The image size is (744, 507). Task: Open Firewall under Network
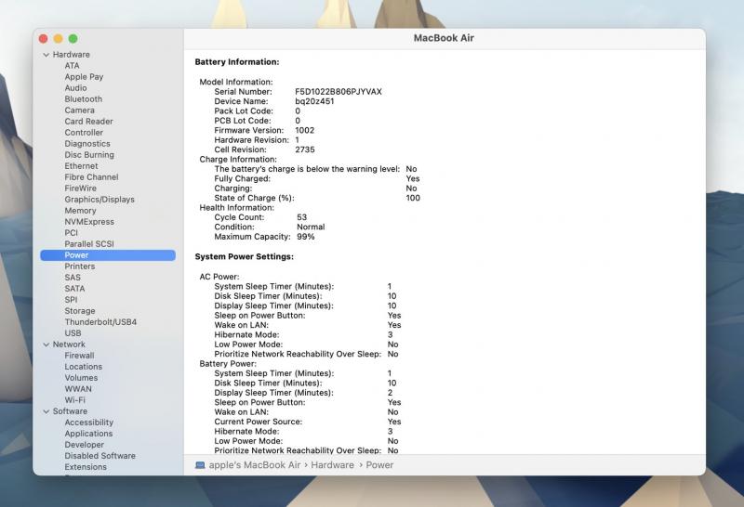click(x=79, y=356)
